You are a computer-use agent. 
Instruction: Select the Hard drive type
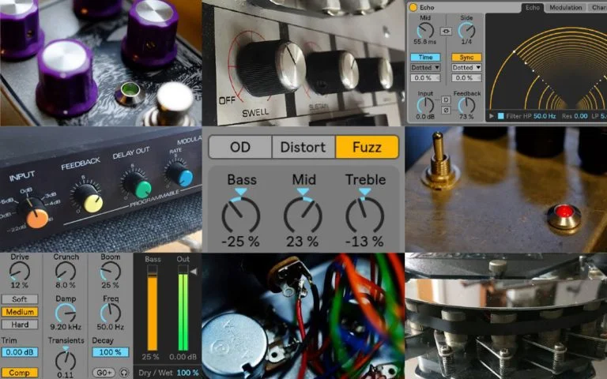[19, 325]
